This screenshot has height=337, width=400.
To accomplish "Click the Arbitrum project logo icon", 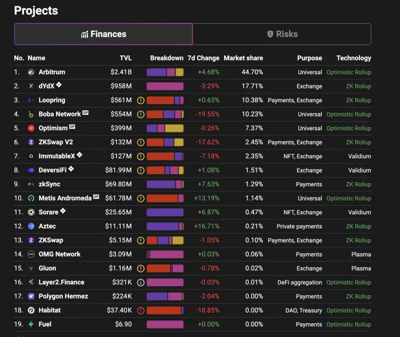I will (31, 72).
